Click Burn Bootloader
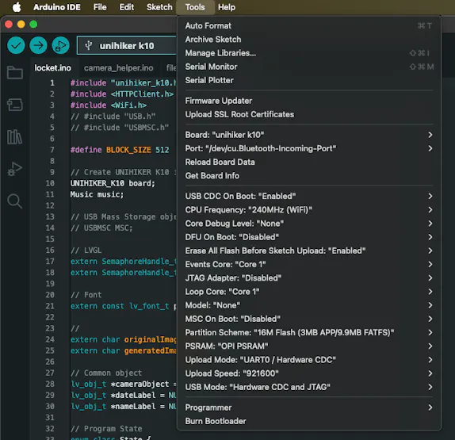The width and height of the screenshot is (455, 440). pos(309,421)
